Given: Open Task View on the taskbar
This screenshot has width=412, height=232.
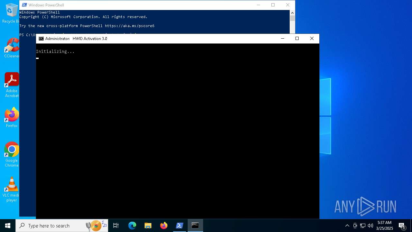Looking at the screenshot, I should click(116, 226).
